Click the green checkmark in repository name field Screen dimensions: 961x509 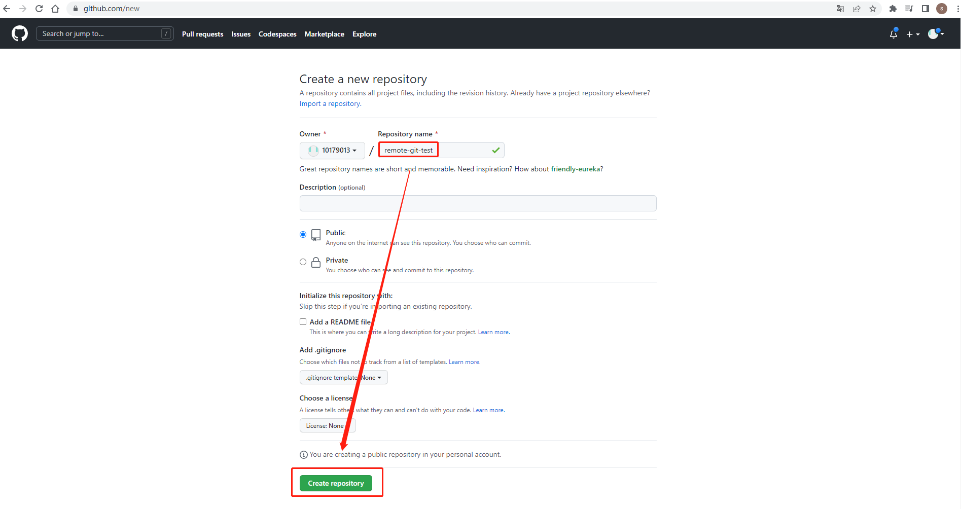tap(496, 150)
